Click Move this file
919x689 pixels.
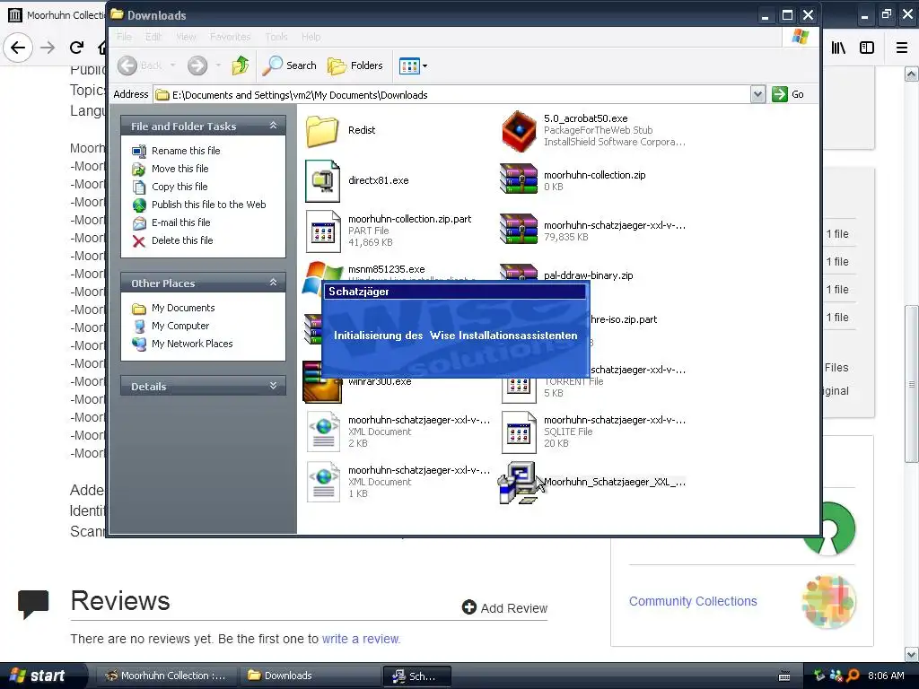point(179,169)
